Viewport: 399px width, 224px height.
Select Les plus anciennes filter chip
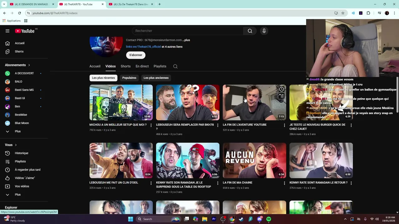tap(156, 78)
